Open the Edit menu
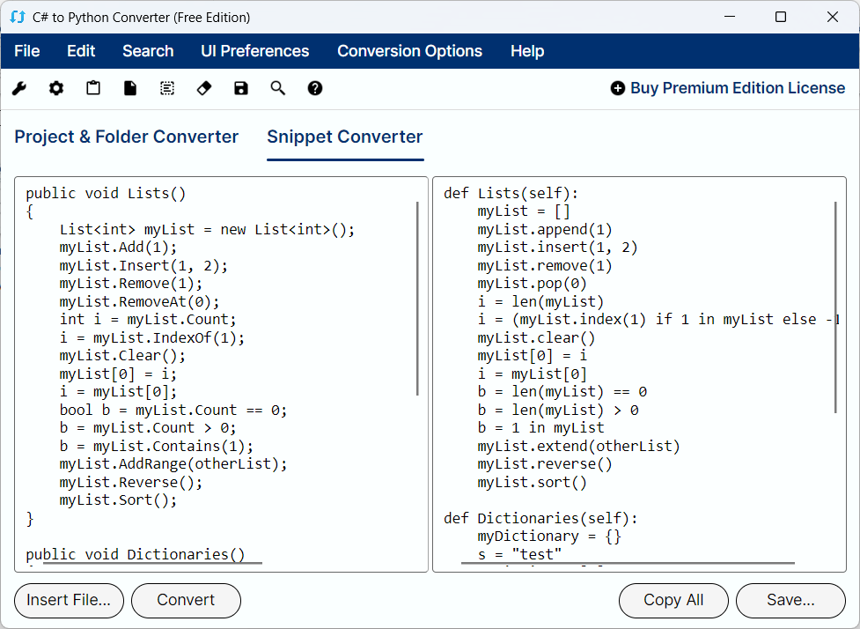Screen dimensions: 860x629 pyautogui.click(x=81, y=51)
